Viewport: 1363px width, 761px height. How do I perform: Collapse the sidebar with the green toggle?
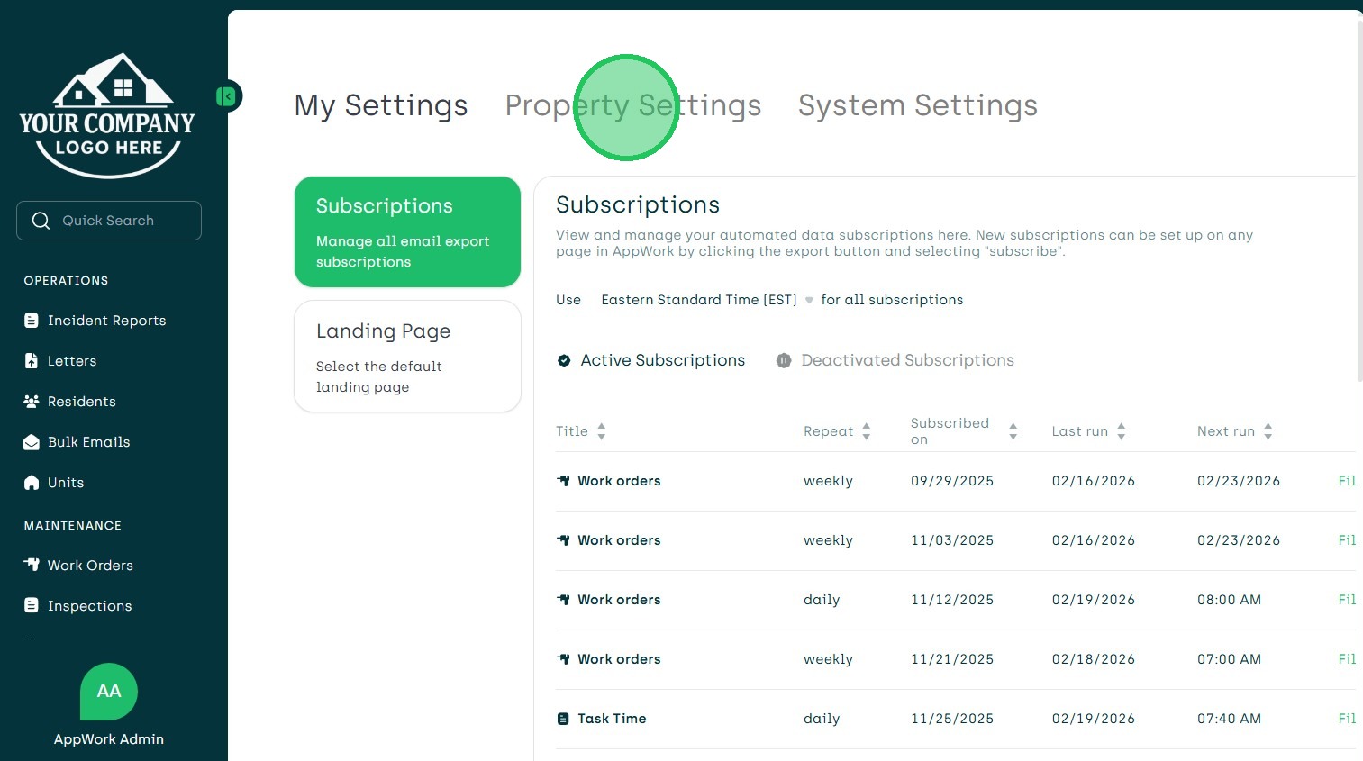(226, 96)
